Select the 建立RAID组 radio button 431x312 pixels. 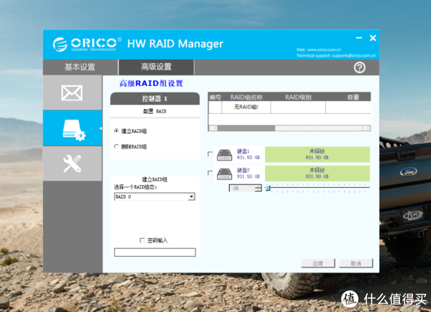pos(117,131)
